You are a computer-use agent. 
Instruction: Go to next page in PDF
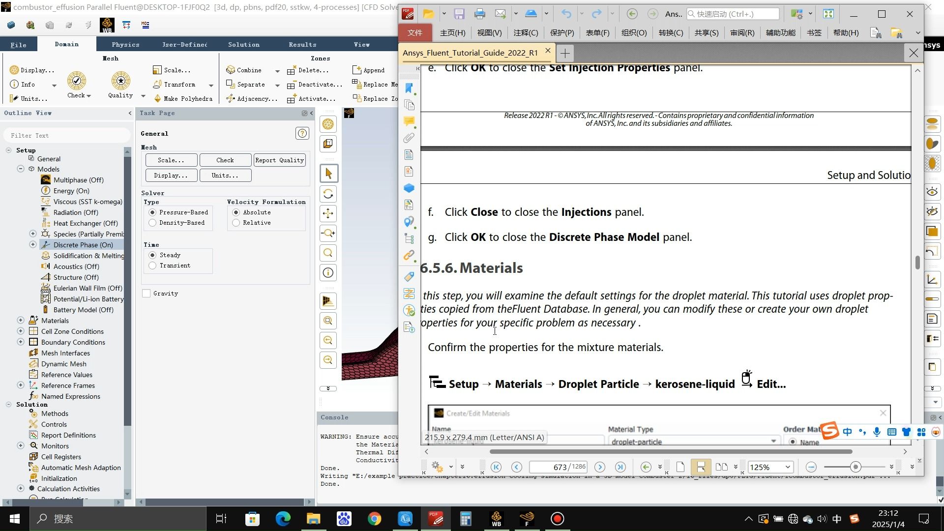pos(600,467)
